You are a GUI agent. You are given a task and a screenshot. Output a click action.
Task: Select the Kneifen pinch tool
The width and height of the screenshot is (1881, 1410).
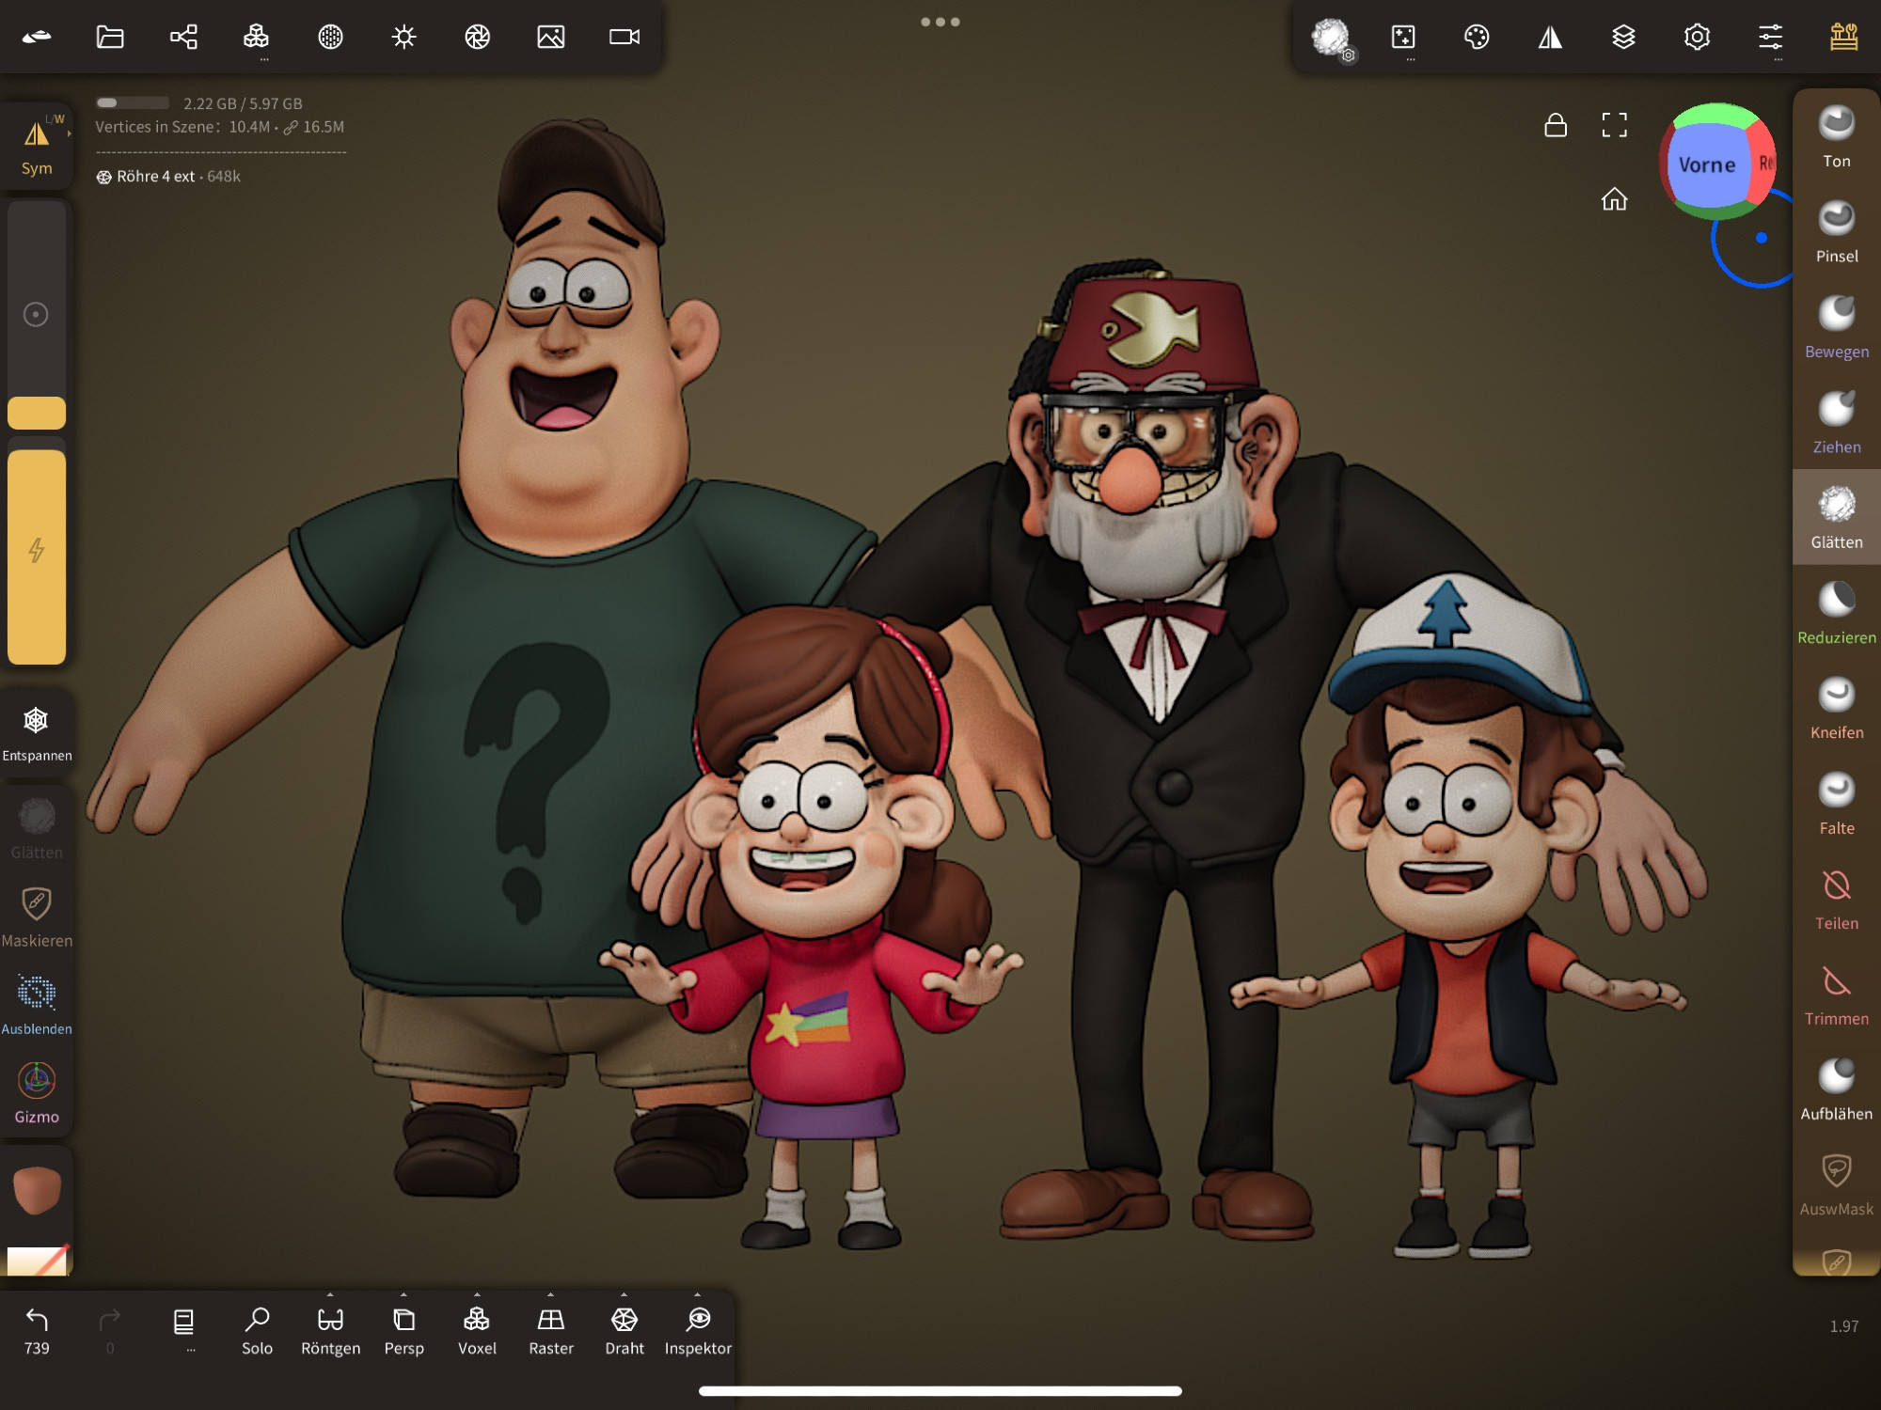point(1837,709)
